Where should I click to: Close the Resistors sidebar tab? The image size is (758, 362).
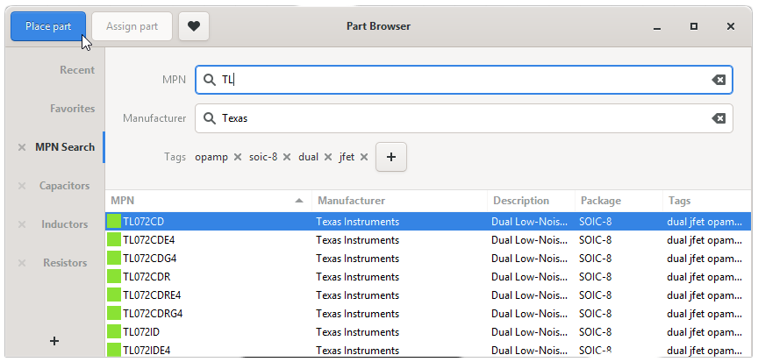coord(22,263)
